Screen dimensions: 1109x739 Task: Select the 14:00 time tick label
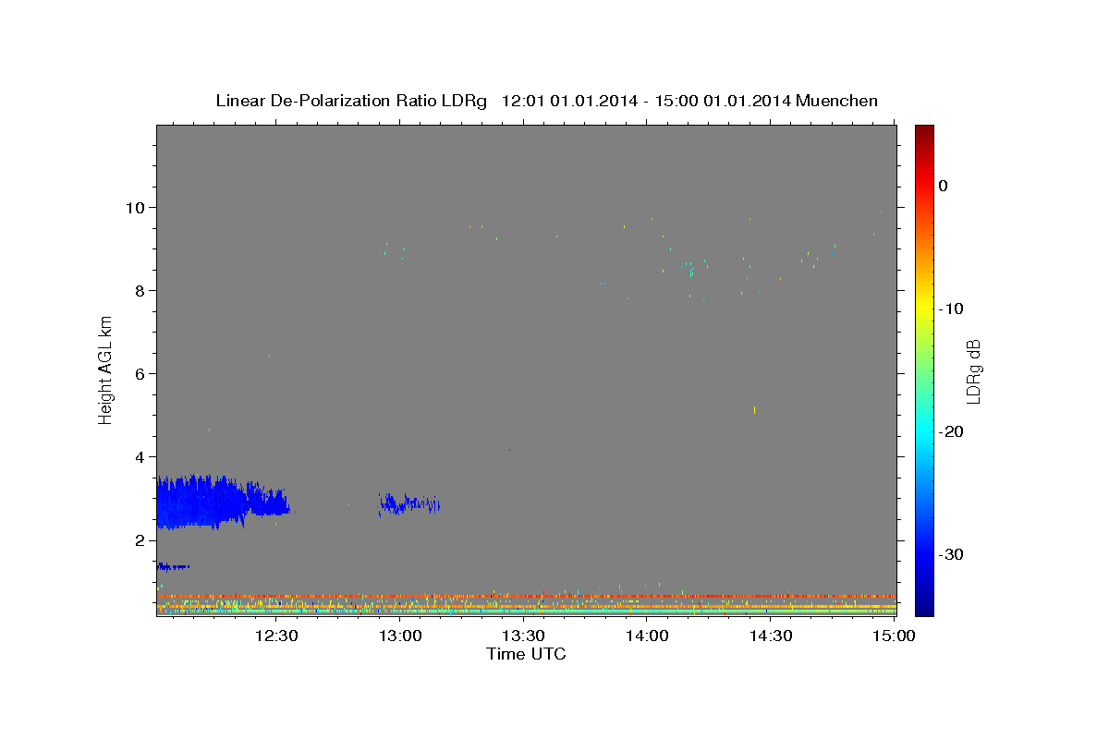coord(647,636)
